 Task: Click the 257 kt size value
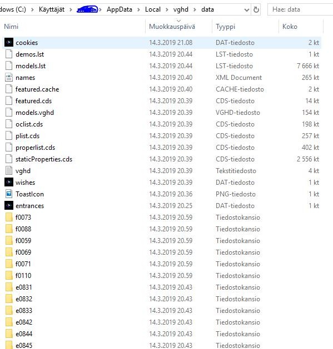[310, 136]
